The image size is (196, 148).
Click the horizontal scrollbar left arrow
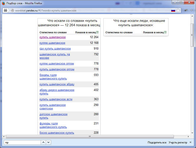pos(4,137)
